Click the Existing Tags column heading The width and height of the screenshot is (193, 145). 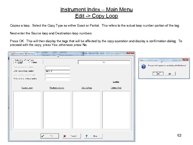point(87,88)
